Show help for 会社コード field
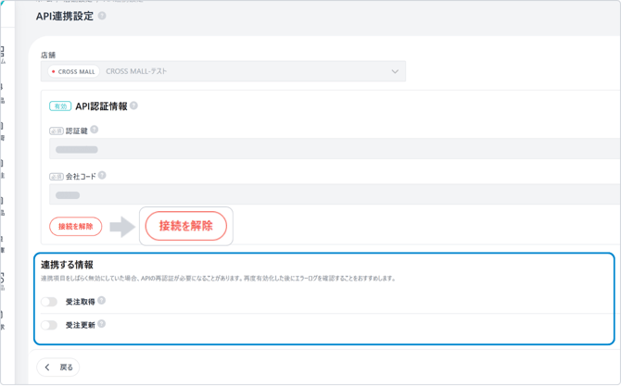 click(102, 175)
